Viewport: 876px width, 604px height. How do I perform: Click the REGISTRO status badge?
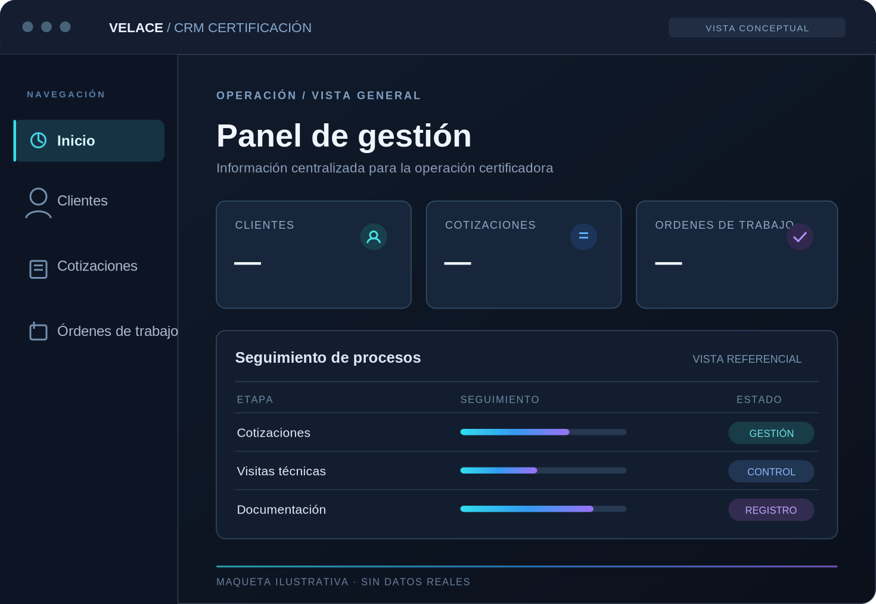click(771, 510)
